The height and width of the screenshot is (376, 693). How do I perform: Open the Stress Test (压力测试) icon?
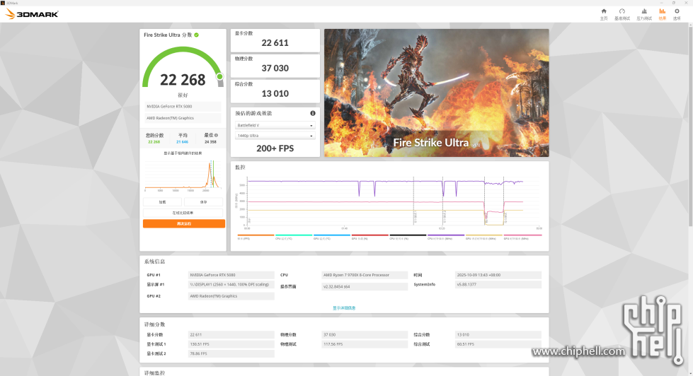(x=643, y=13)
